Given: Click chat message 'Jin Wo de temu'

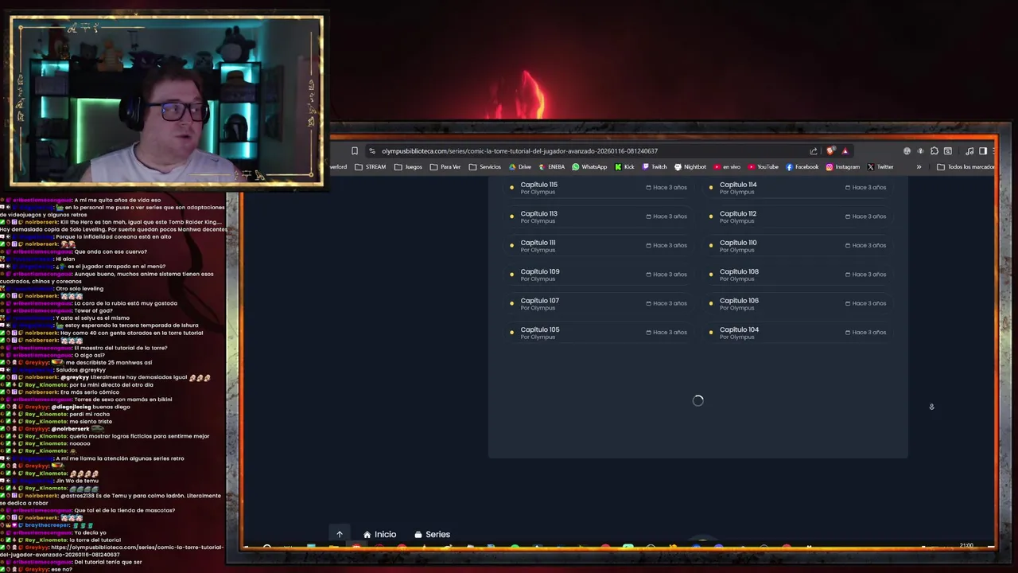Looking at the screenshot, I should click(x=76, y=481).
